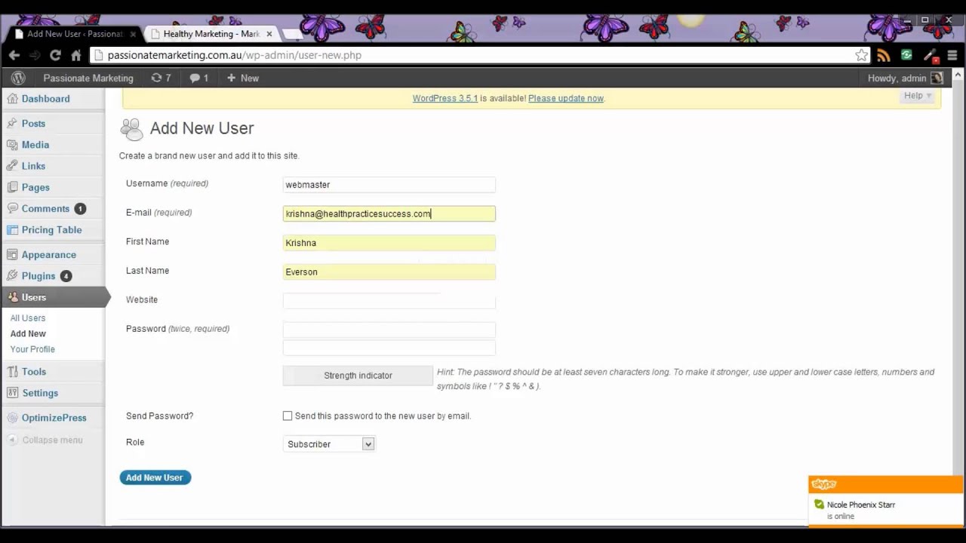
Task: Open the + New menu in admin bar
Action: pyautogui.click(x=243, y=78)
